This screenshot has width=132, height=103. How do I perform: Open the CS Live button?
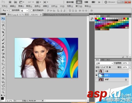[110, 2]
